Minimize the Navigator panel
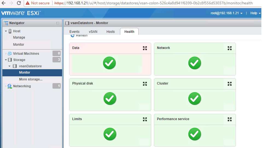 [58, 23]
